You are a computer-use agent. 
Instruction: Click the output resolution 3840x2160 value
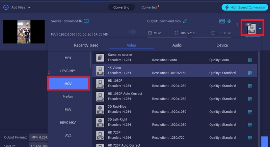pyautogui.click(x=188, y=33)
